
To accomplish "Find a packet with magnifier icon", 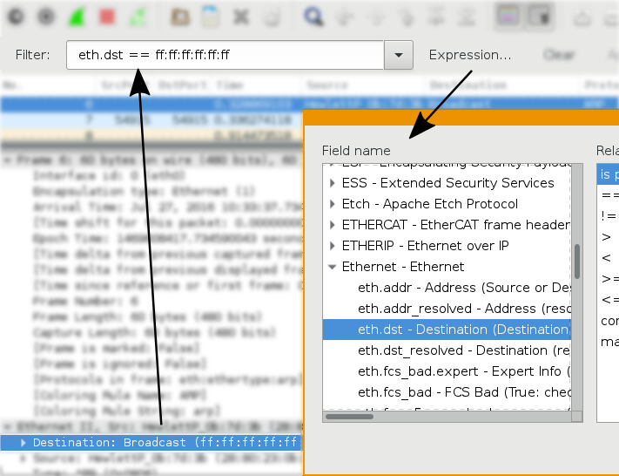I will click(313, 17).
